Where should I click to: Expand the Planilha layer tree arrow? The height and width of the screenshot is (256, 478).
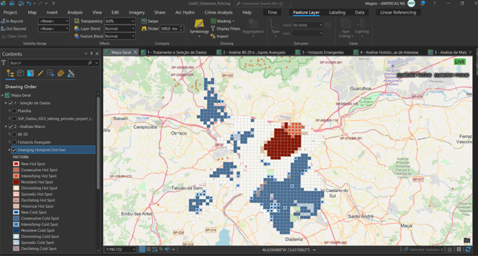(9, 110)
